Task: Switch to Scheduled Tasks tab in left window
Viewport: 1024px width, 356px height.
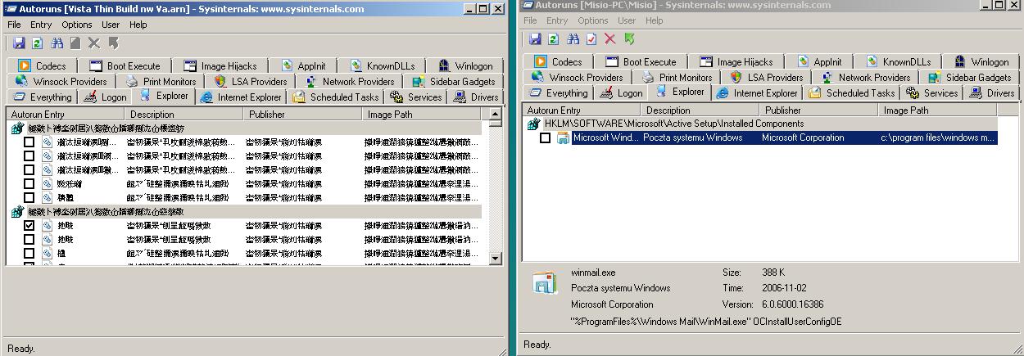Action: coord(335,97)
